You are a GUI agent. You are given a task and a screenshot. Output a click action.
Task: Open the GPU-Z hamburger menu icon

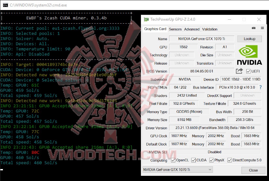click(262, 28)
